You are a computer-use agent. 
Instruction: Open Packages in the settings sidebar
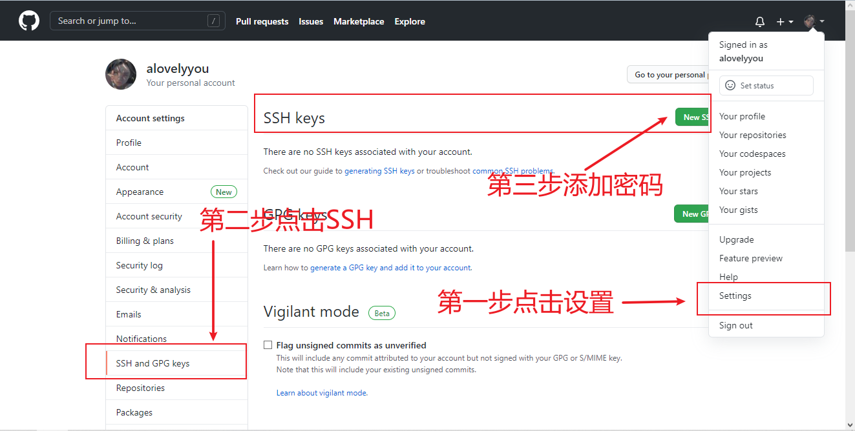click(176, 412)
